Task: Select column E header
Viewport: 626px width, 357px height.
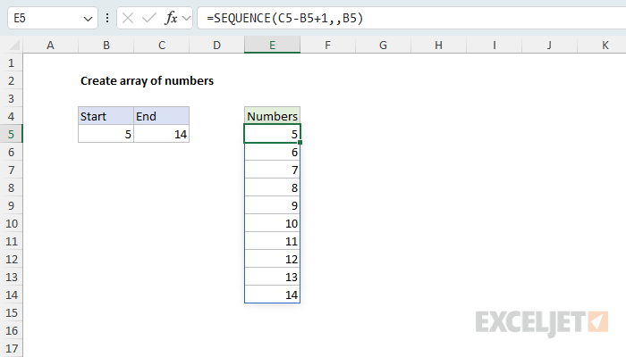Action: tap(272, 45)
